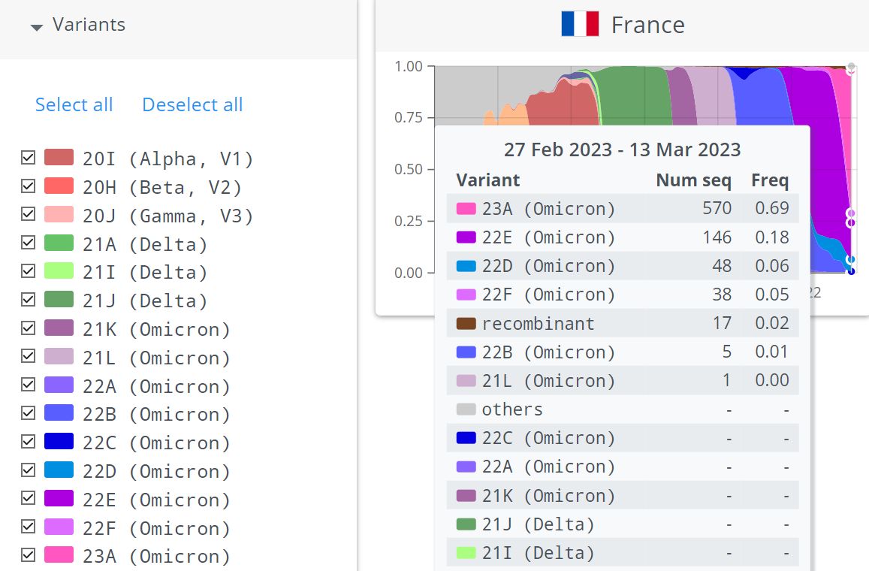Viewport: 869px width, 571px height.
Task: Collapse the Variants panel arrow
Action: 36,28
